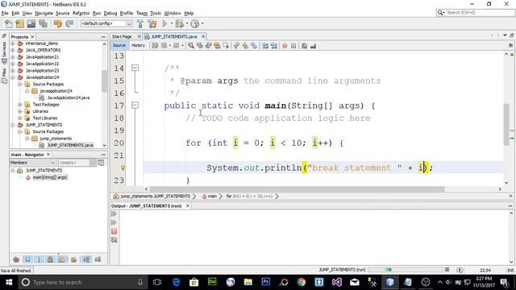
Task: Click the editor Uncomment toolbar icon
Action: point(313,46)
